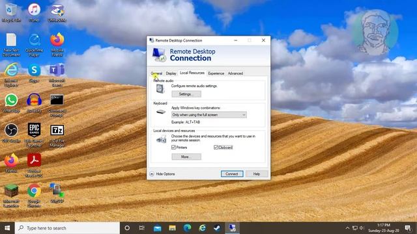
Task: Open the Advanced tab
Action: [x=235, y=73]
